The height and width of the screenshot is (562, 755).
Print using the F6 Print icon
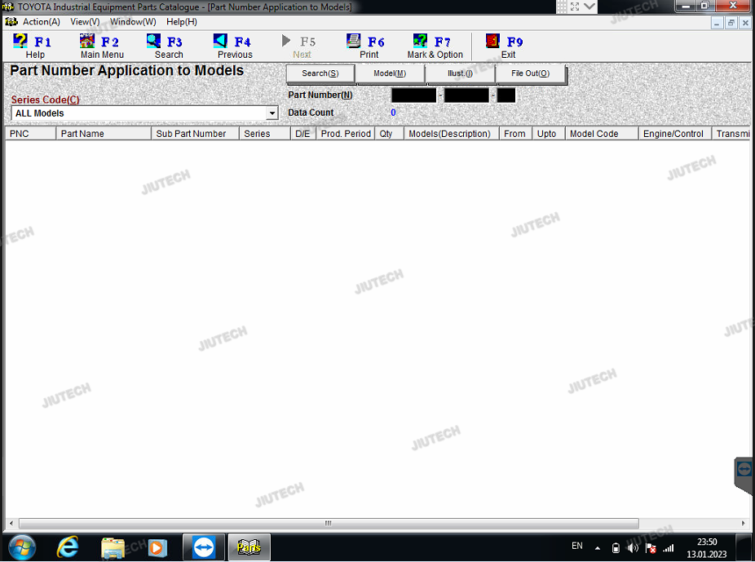368,46
